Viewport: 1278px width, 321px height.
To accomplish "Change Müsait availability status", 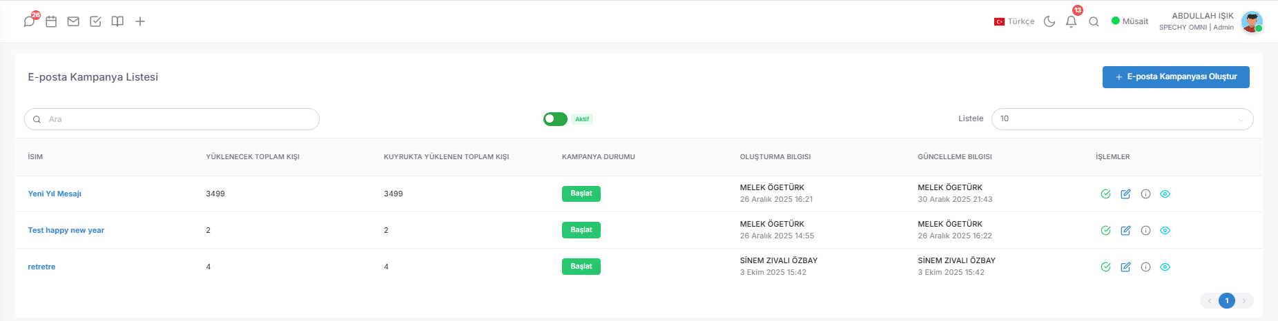I will click(1130, 21).
